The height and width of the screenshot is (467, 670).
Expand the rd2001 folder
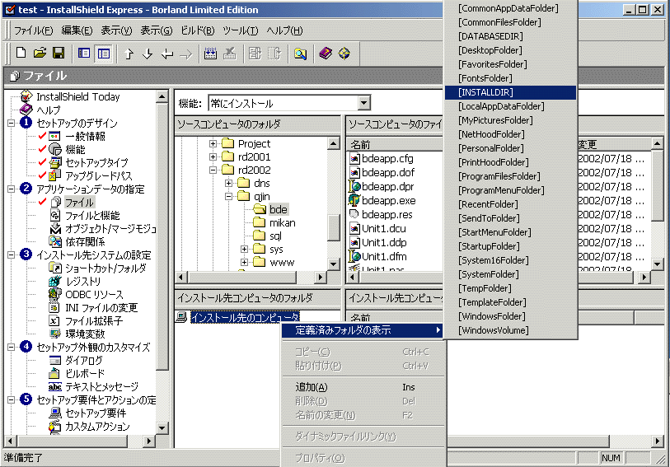click(x=213, y=157)
